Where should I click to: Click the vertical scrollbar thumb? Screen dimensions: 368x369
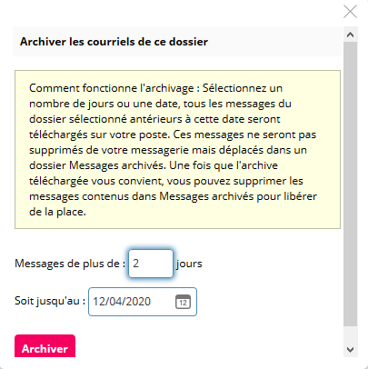(x=351, y=184)
